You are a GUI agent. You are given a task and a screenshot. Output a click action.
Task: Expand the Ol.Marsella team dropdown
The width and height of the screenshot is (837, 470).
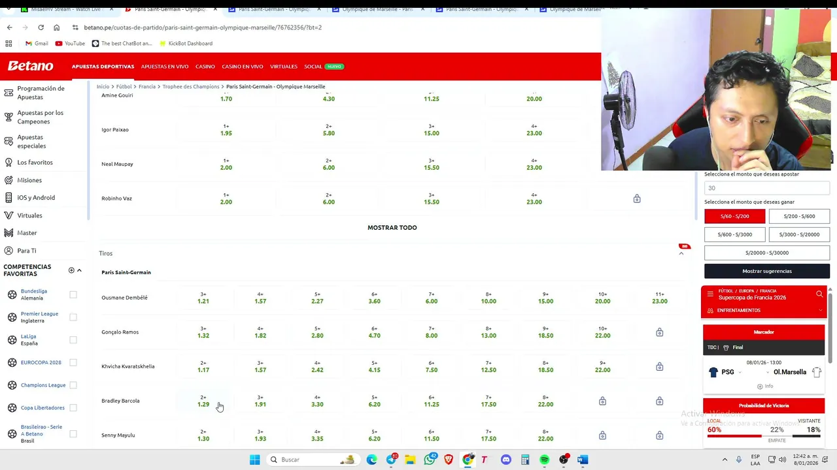tap(768, 372)
